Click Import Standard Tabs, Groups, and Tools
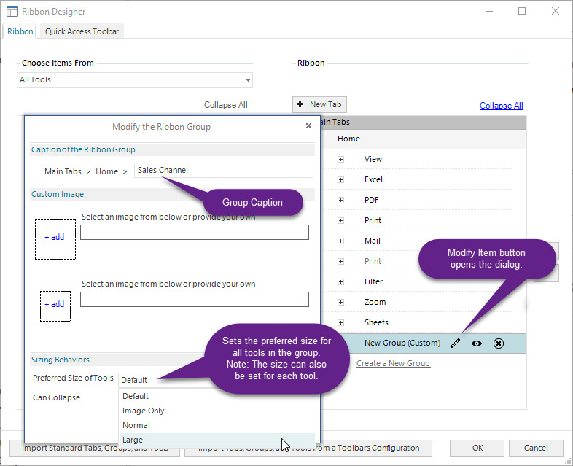The image size is (573, 466). (95, 448)
